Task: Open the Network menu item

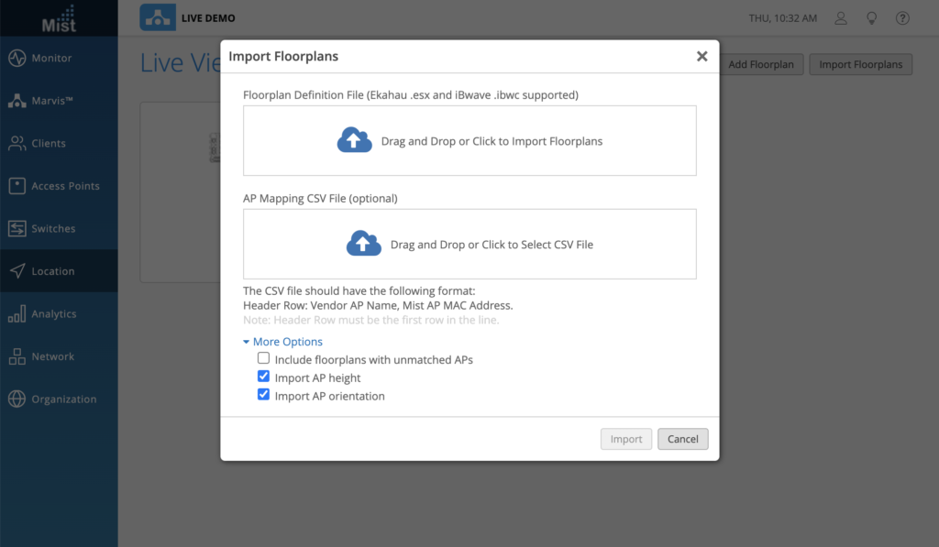Action: click(x=53, y=356)
